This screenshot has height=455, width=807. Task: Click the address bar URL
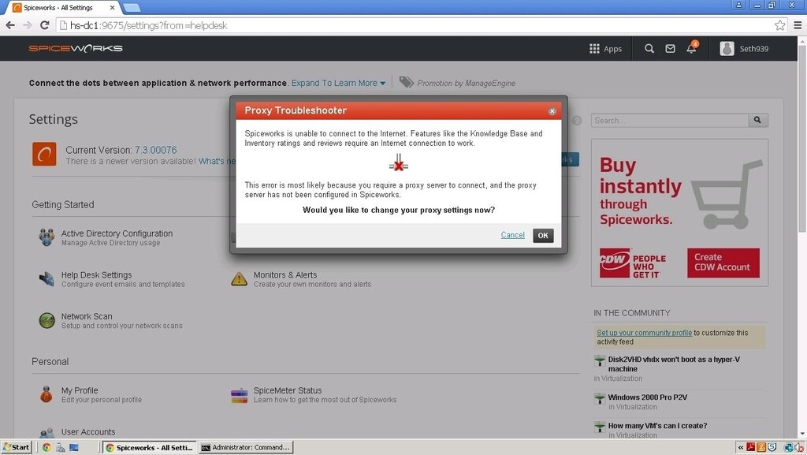[148, 25]
